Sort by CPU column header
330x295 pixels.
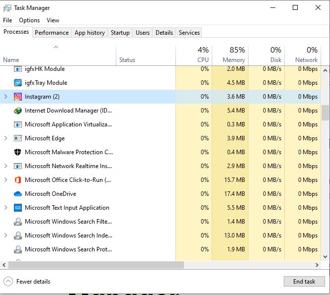(x=194, y=55)
